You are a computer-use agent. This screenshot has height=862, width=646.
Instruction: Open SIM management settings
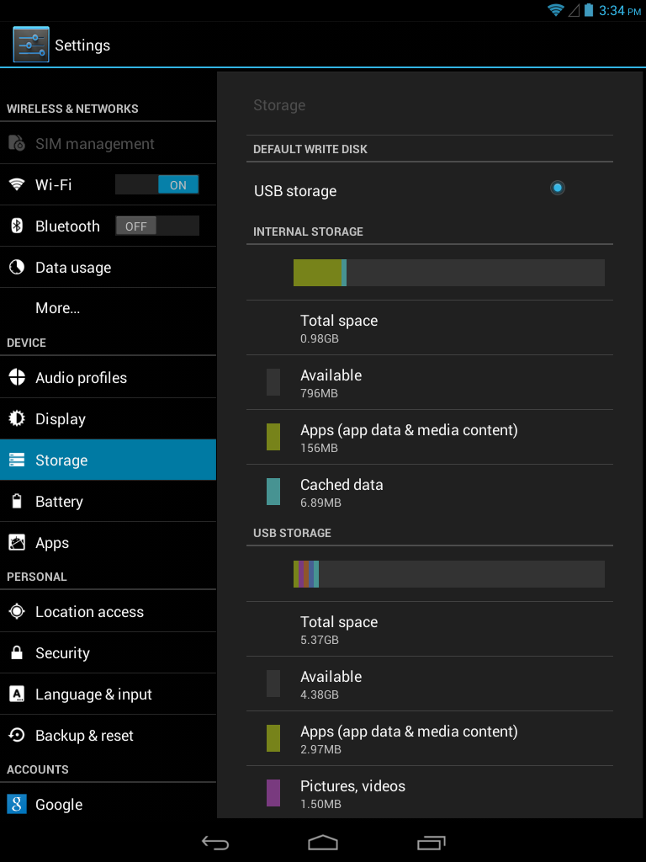coord(108,143)
